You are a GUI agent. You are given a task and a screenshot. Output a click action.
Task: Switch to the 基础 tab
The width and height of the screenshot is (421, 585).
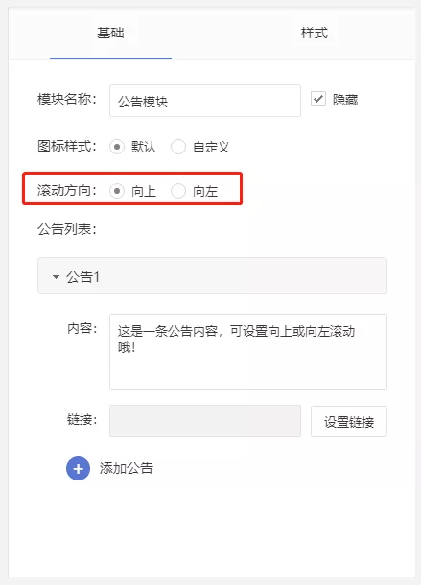coord(110,33)
